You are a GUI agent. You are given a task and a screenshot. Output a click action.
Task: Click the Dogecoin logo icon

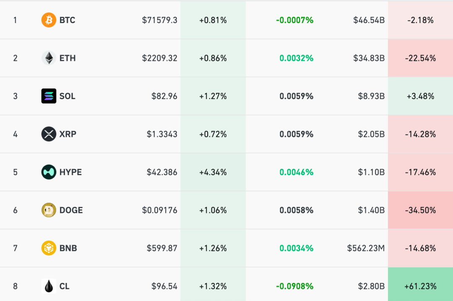click(49, 210)
